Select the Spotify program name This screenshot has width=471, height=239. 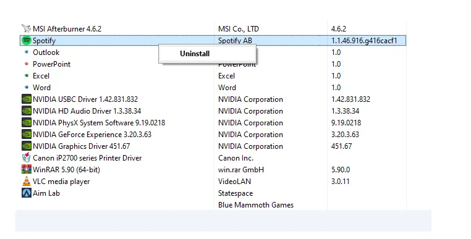(44, 41)
